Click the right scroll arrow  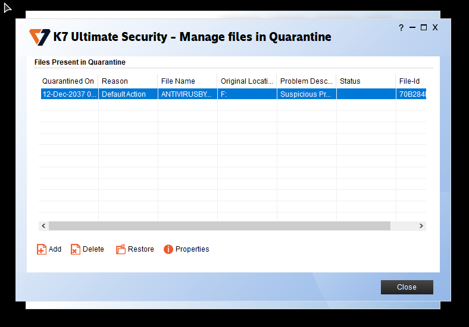(x=421, y=226)
